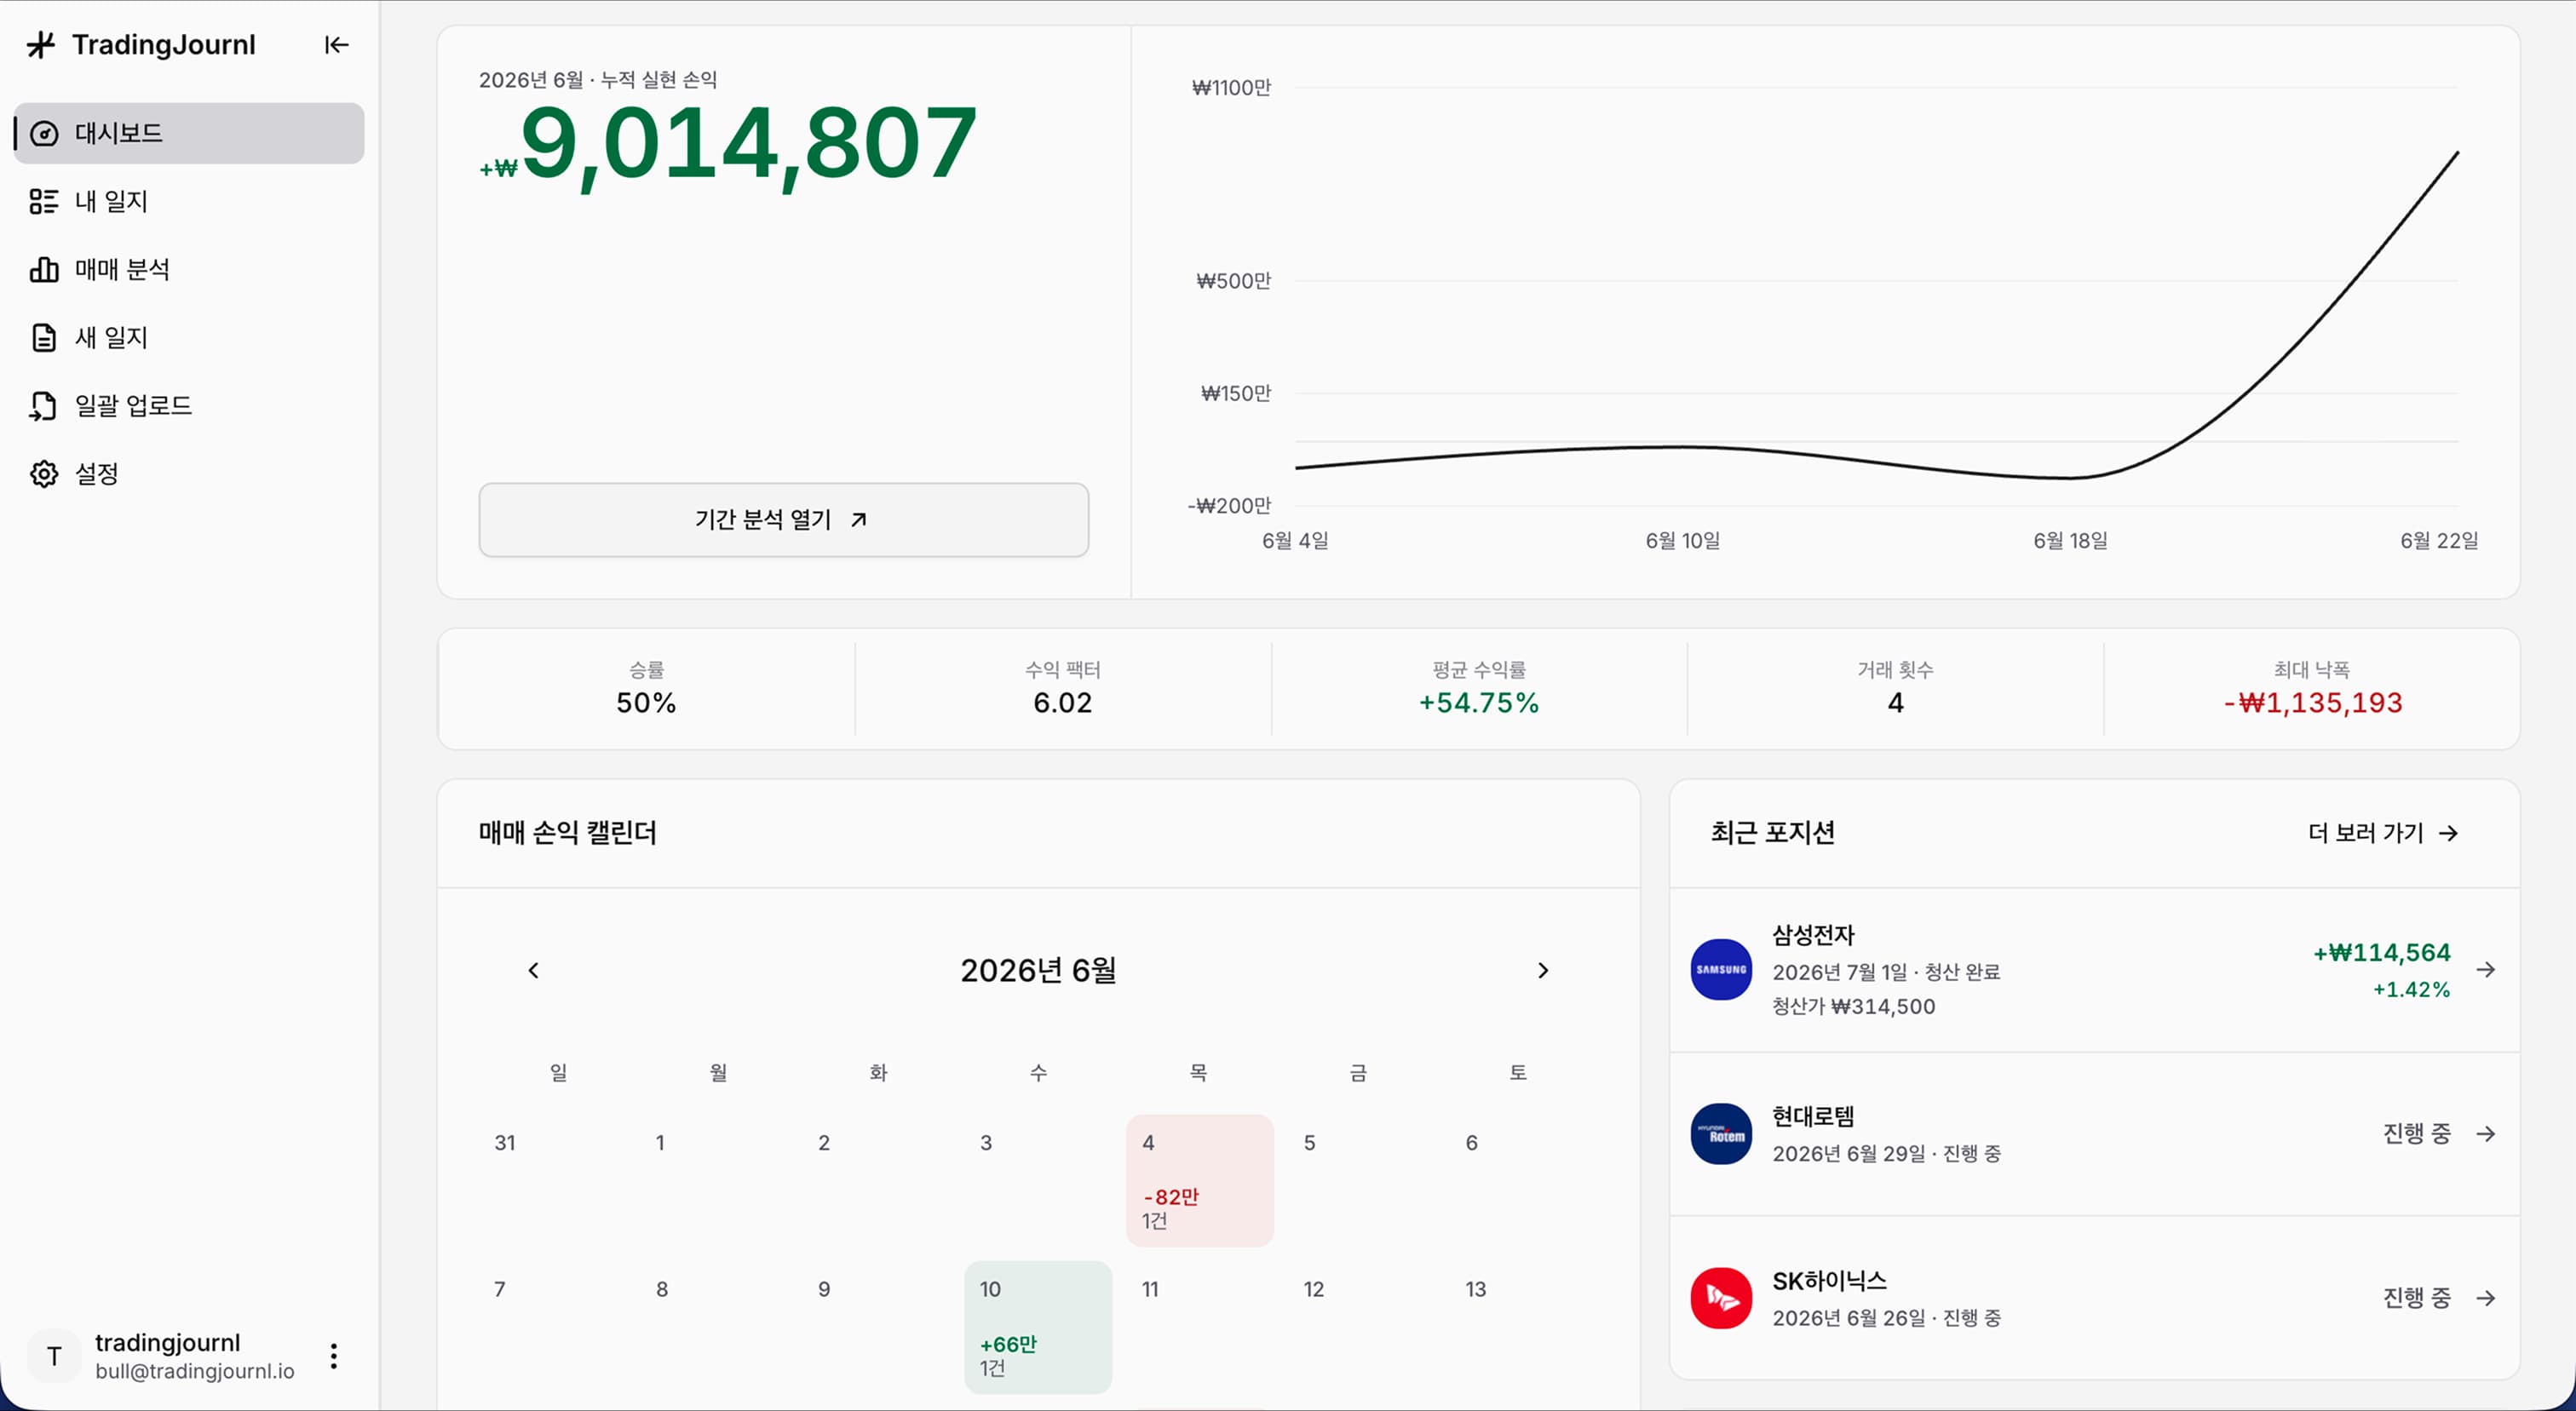Image resolution: width=2576 pixels, height=1411 pixels.
Task: Click the 6월 22일 chart axis label
Action: coord(2439,541)
